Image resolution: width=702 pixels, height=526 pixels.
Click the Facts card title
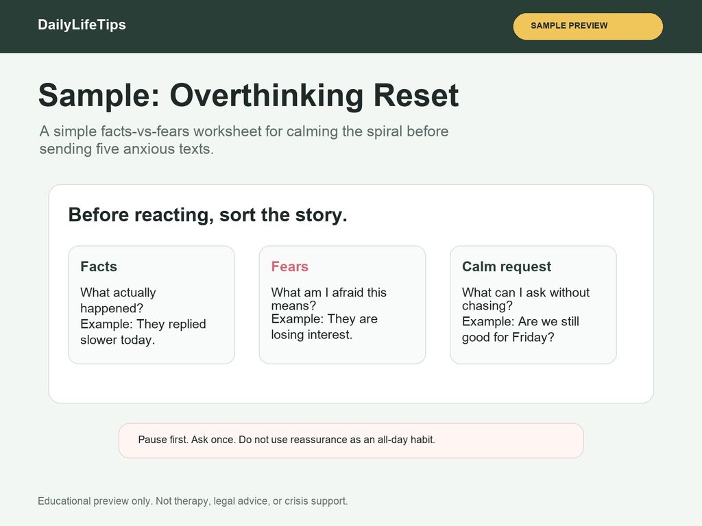(x=99, y=266)
